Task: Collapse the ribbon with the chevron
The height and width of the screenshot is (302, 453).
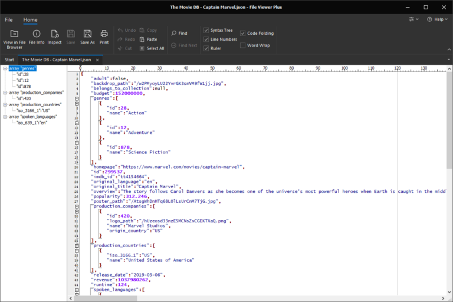Action: coord(449,50)
